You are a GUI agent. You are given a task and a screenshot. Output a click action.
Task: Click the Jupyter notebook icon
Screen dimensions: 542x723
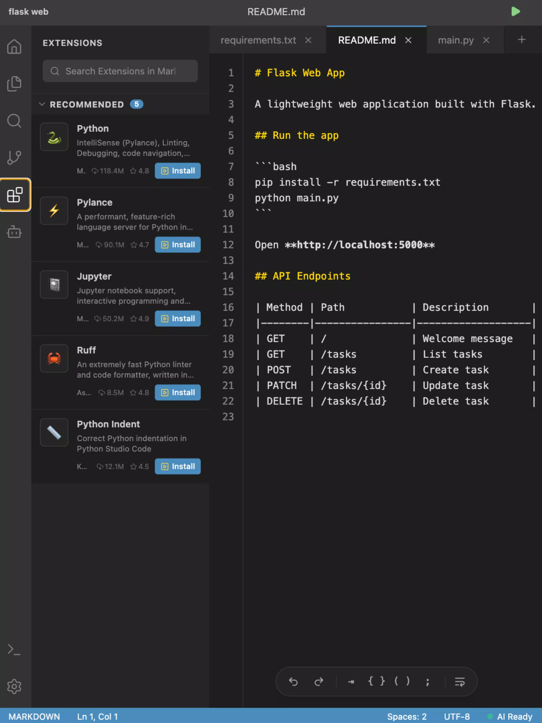tap(54, 284)
